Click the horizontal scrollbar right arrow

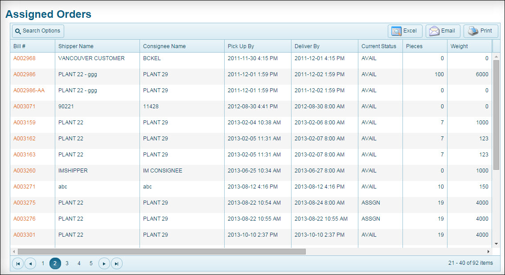click(x=489, y=251)
